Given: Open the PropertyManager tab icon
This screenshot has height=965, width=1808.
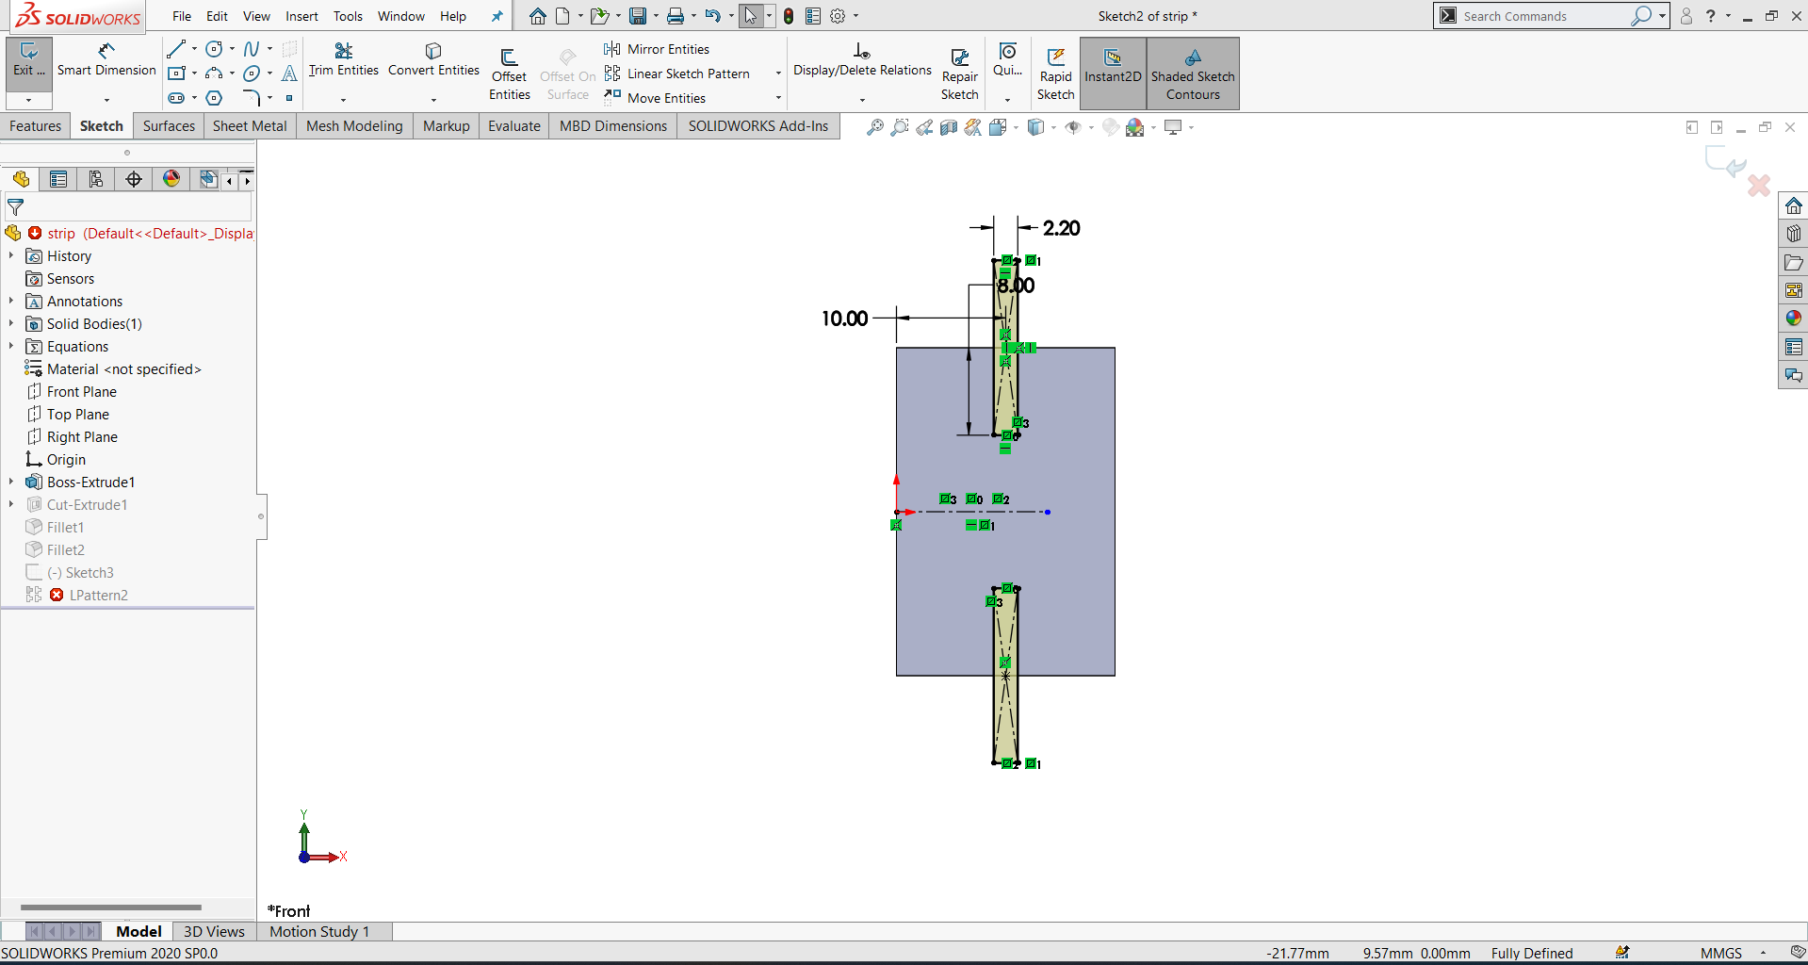Looking at the screenshot, I should click(58, 179).
